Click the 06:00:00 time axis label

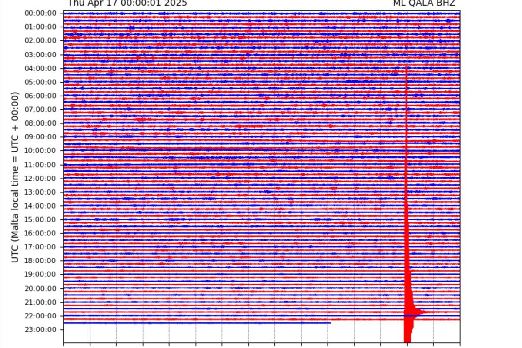(40, 96)
